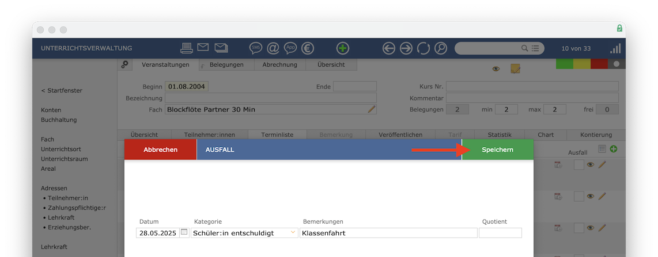Viewport: 658px width, 257px height.
Task: Select the Teilnehmer:innen sub-tab
Action: 209,135
